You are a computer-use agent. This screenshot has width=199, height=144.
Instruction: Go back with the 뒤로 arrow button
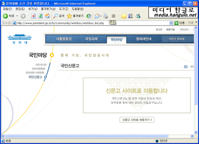click(x=9, y=16)
